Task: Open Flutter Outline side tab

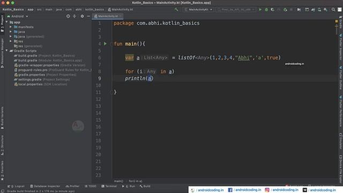Action: click(x=341, y=77)
